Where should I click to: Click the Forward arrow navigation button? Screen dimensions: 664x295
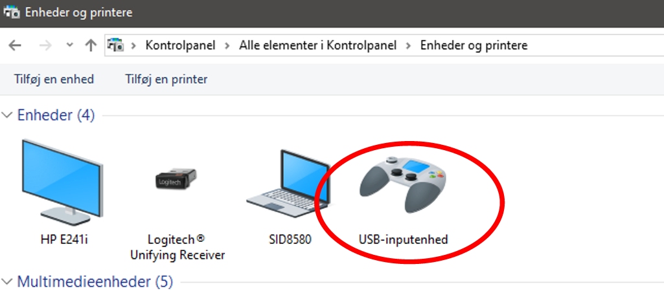click(x=45, y=45)
